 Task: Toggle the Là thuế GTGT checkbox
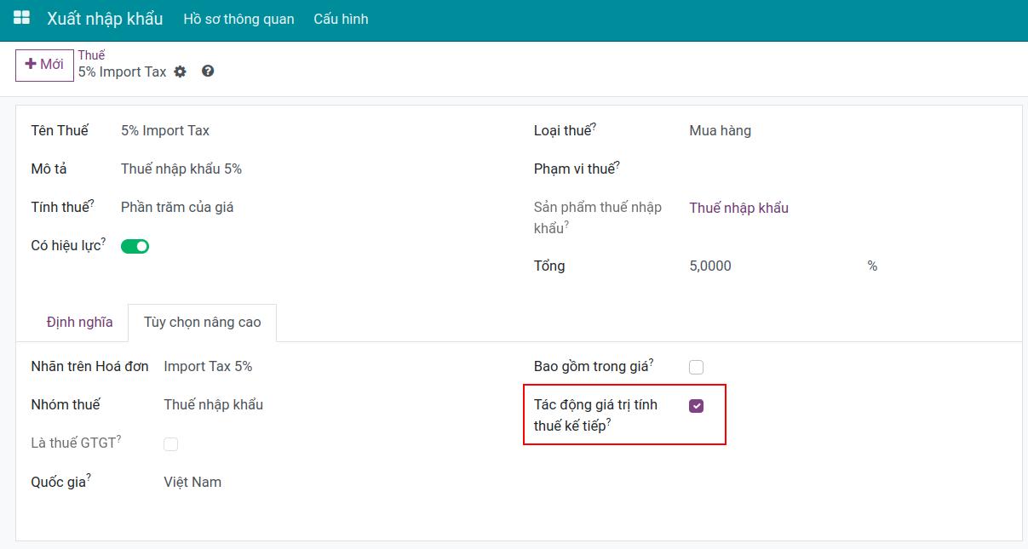[x=170, y=443]
